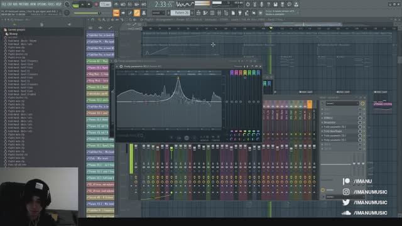Open the Pattern 26 selector
Screen dimensions: 402x226
[x=180, y=13]
